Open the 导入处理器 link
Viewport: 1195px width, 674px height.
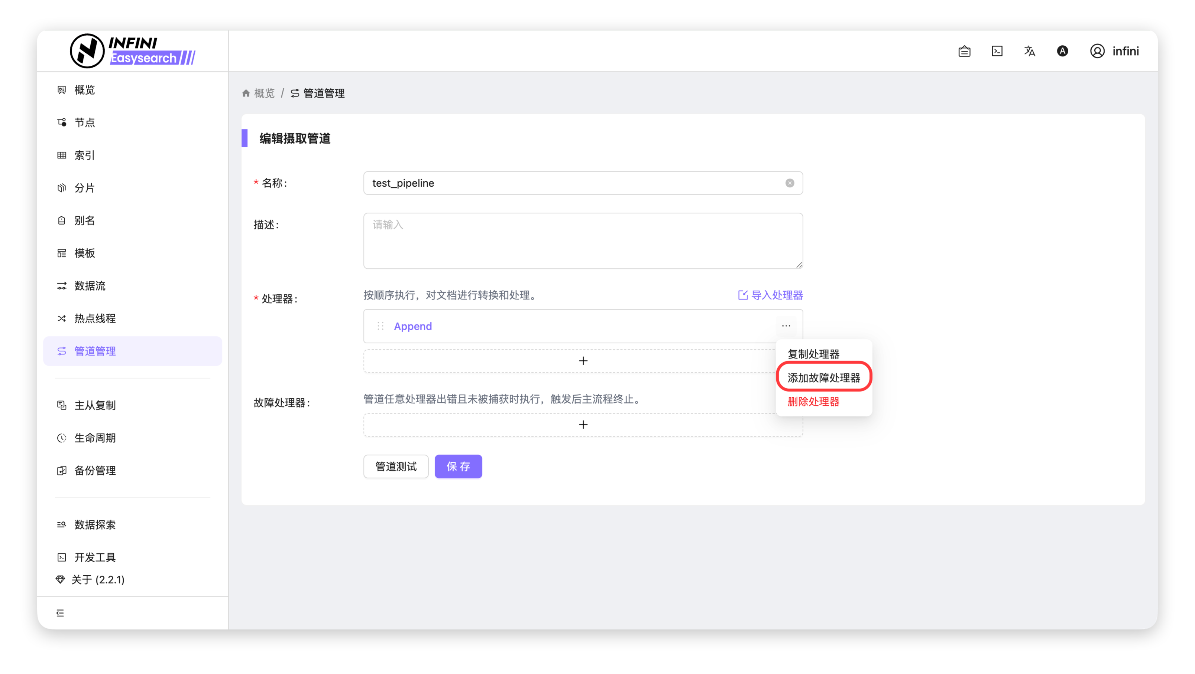coord(770,295)
